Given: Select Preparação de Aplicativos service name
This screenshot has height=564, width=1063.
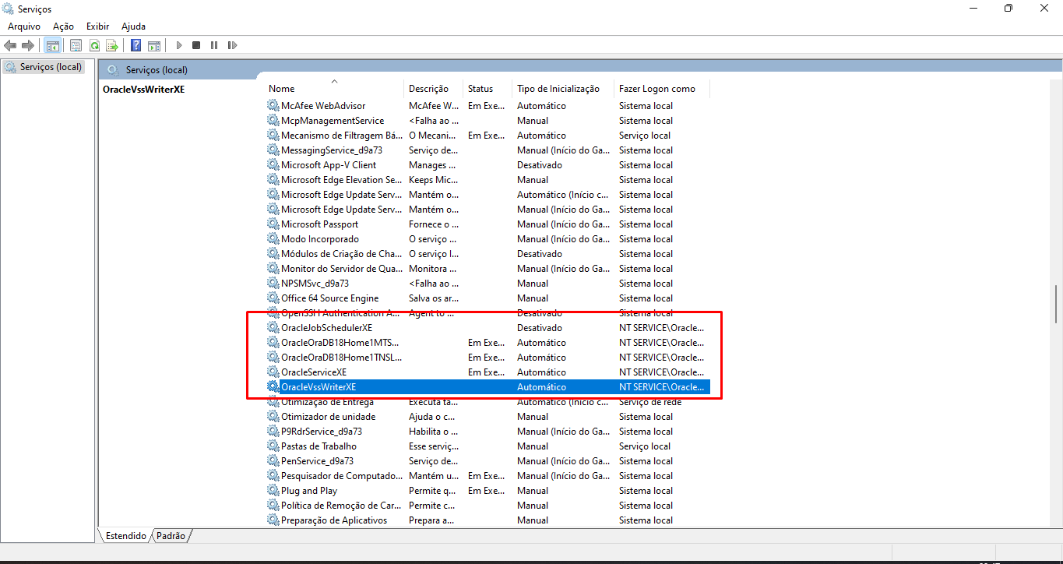Looking at the screenshot, I should [334, 520].
